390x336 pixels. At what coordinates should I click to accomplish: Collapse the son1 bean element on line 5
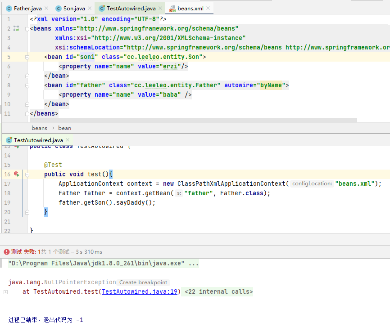(27, 57)
